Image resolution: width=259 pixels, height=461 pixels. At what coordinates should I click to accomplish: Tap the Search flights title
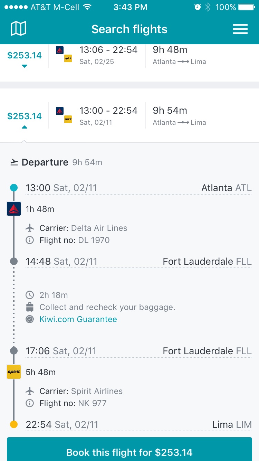coord(129,29)
